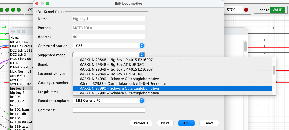Image resolution: width=289 pixels, height=130 pixels.
Task: Collapse the Suggested model combo box
Action: coord(142,55)
